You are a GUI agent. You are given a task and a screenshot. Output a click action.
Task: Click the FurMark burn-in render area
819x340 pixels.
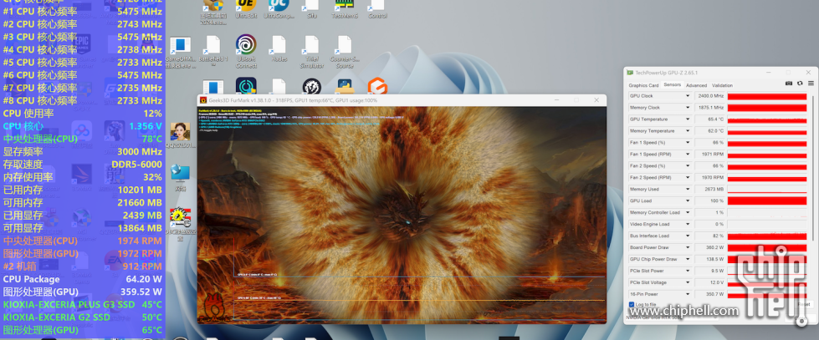[402, 215]
